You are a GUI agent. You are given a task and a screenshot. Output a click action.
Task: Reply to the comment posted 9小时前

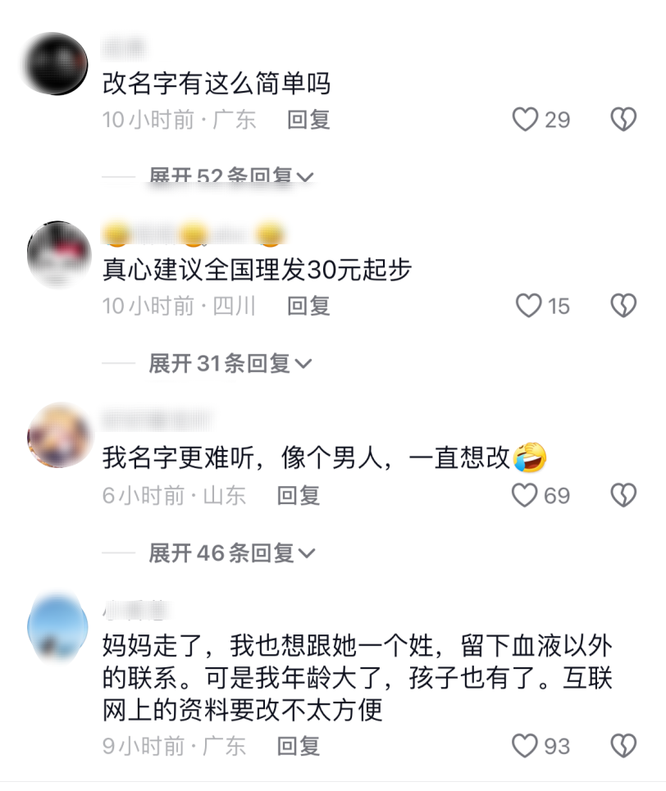click(x=299, y=746)
